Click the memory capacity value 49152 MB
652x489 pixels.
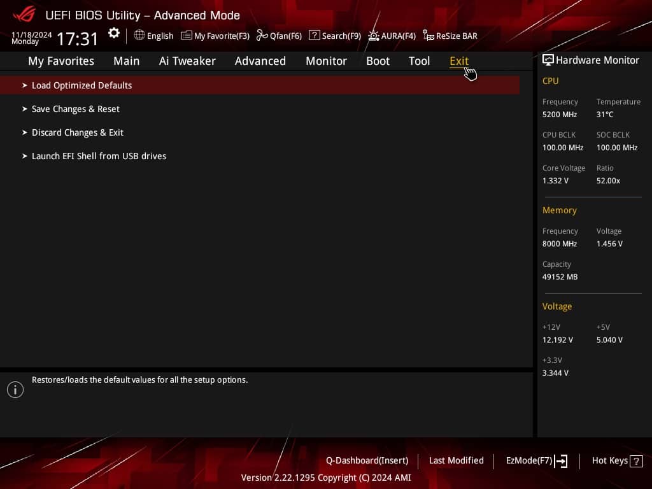560,277
